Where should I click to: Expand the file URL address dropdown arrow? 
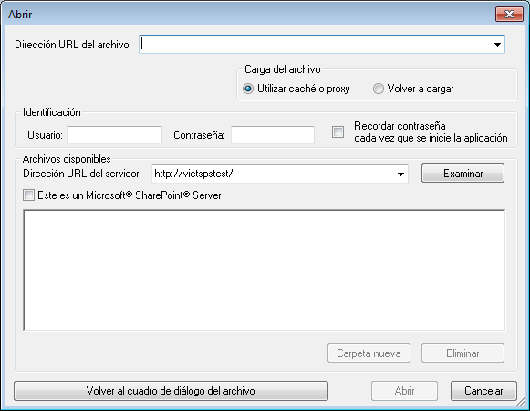pos(497,45)
